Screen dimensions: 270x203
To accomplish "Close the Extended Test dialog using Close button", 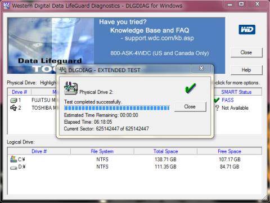I will pos(190,107).
